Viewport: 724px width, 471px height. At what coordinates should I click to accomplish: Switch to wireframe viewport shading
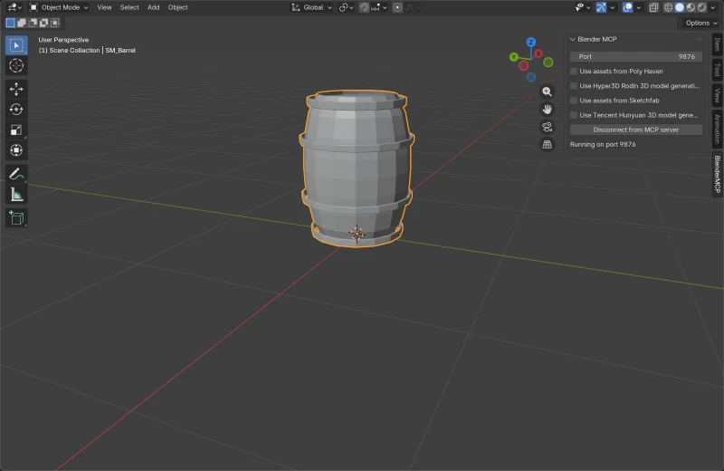coord(668,7)
